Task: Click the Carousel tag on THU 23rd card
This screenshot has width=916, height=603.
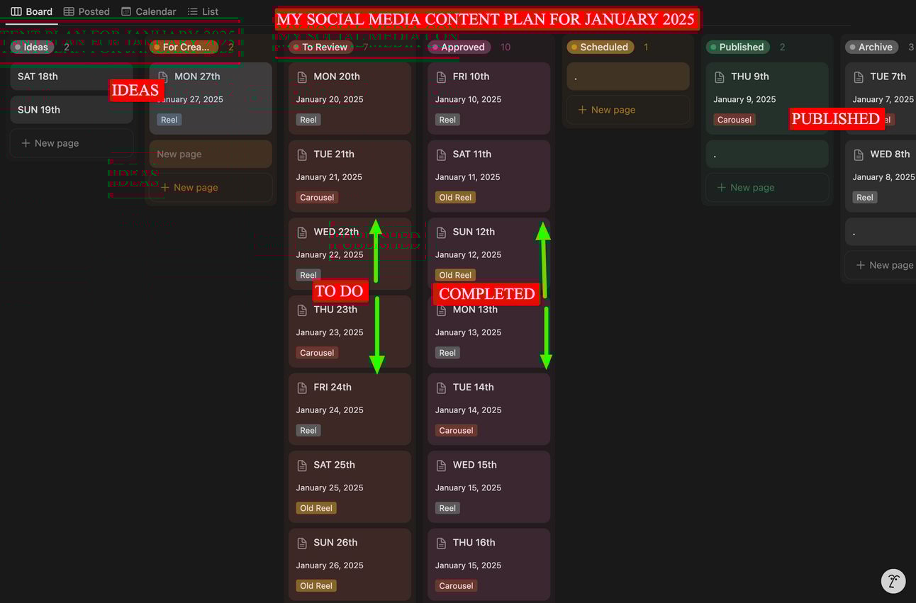Action: 317,353
